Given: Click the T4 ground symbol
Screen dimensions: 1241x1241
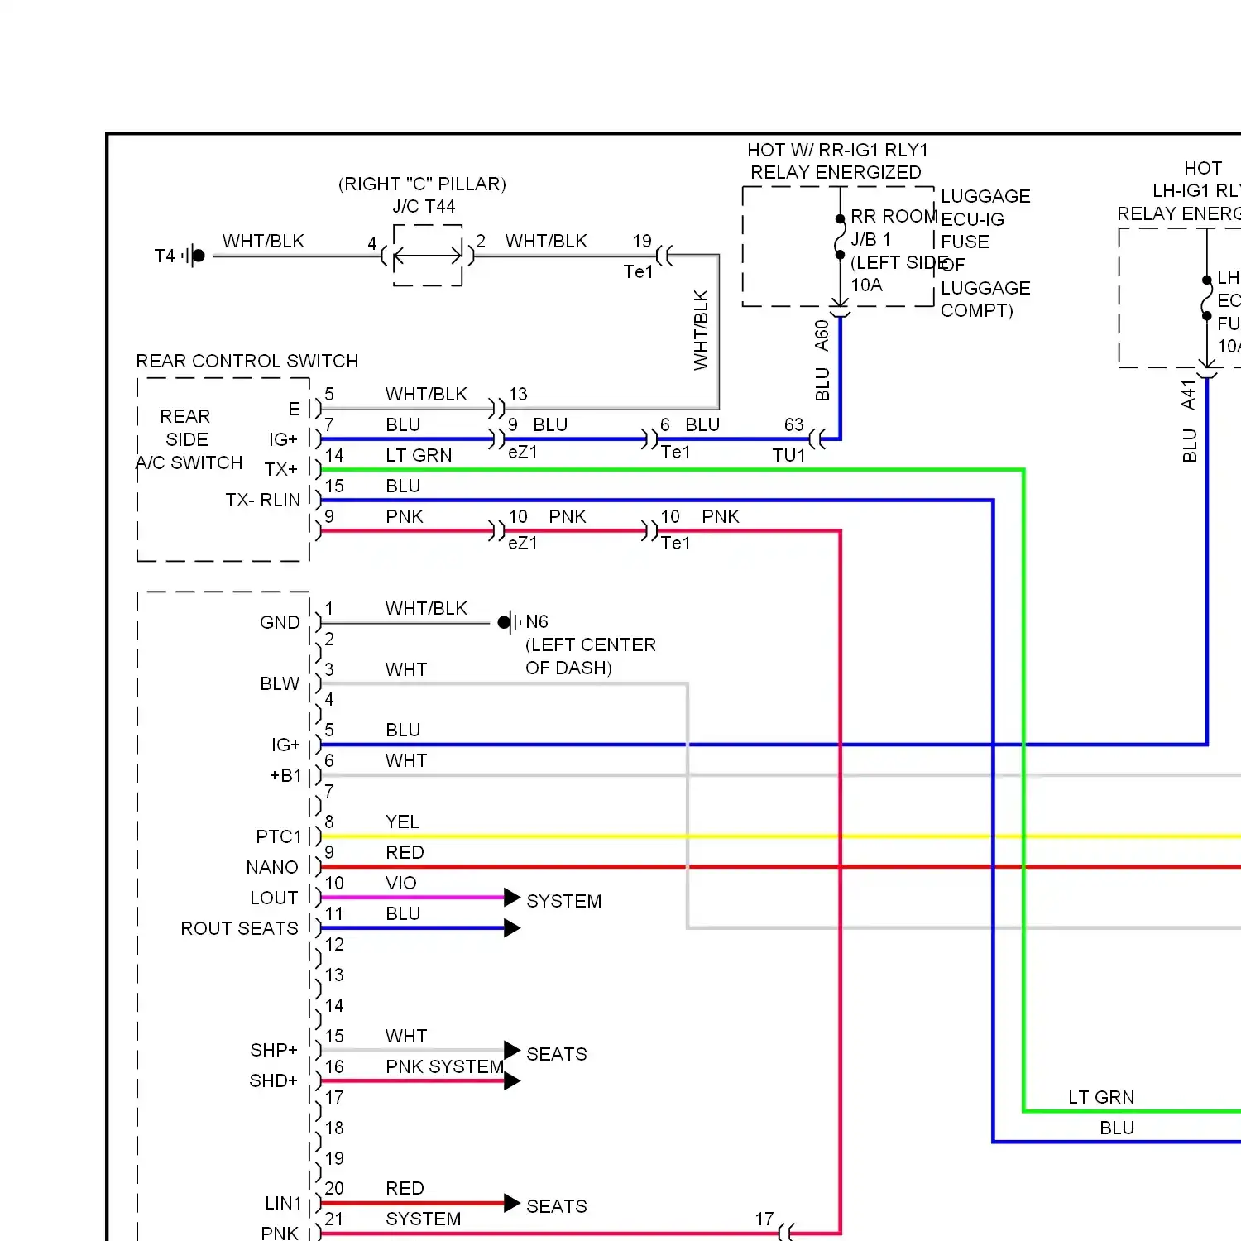Looking at the screenshot, I should coord(194,256).
